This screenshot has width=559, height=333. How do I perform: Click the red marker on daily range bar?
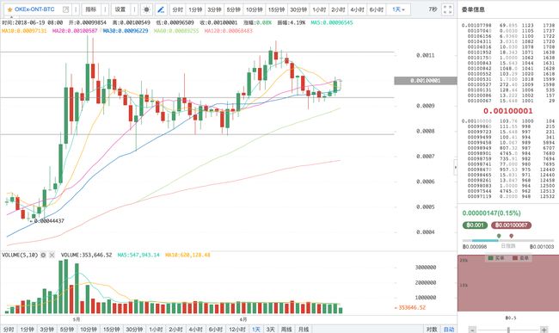[x=511, y=236]
